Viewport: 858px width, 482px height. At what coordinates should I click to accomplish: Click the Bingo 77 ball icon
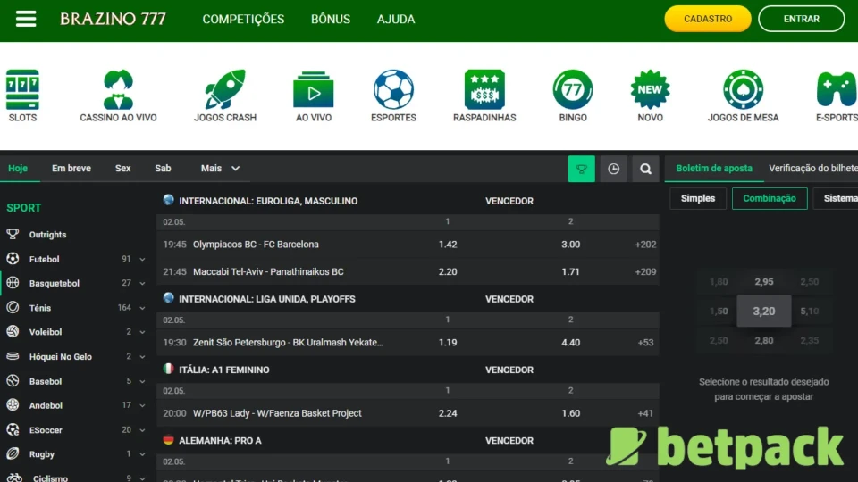(573, 90)
